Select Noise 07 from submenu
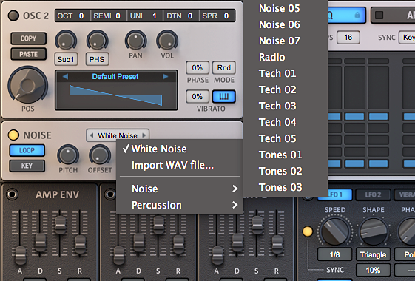 point(286,41)
